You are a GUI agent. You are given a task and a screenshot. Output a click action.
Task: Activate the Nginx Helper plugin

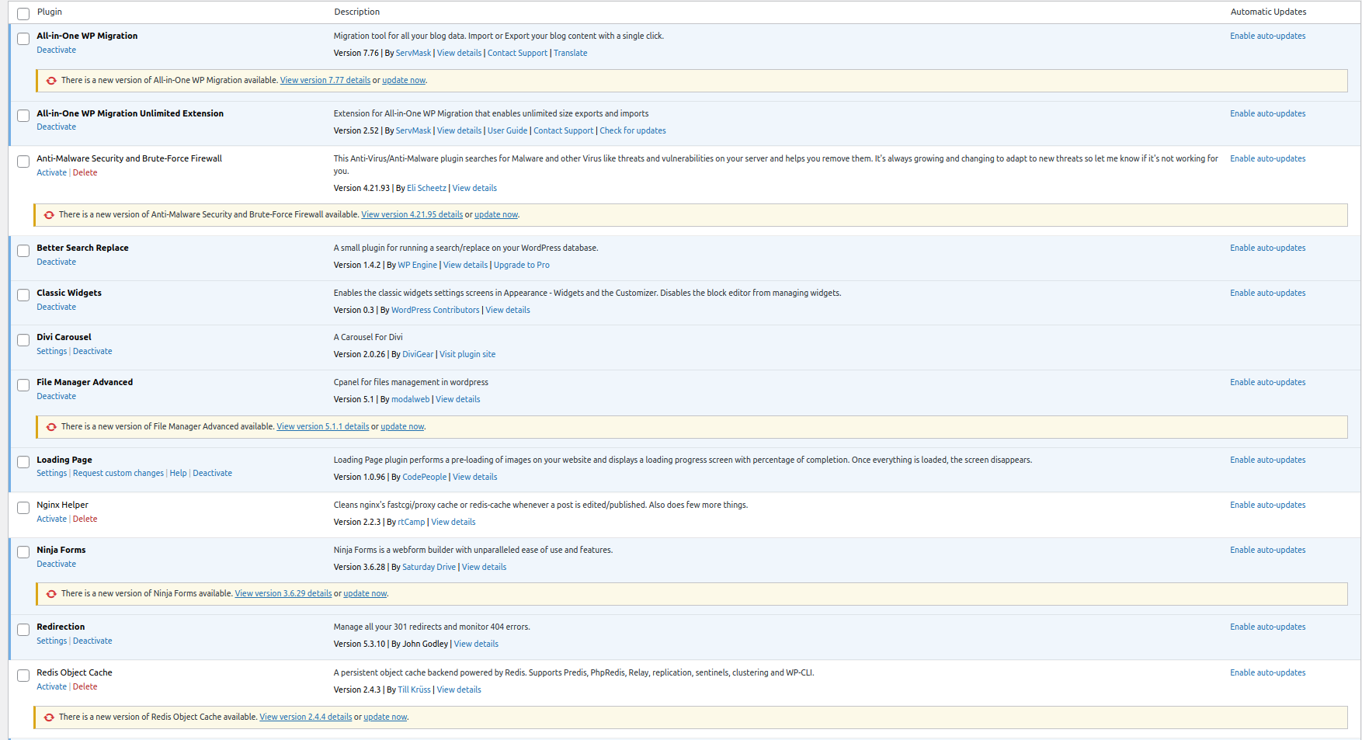pos(51,519)
